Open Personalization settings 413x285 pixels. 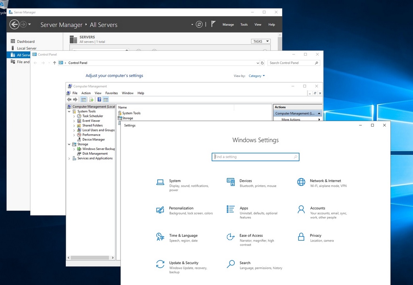(x=184, y=210)
